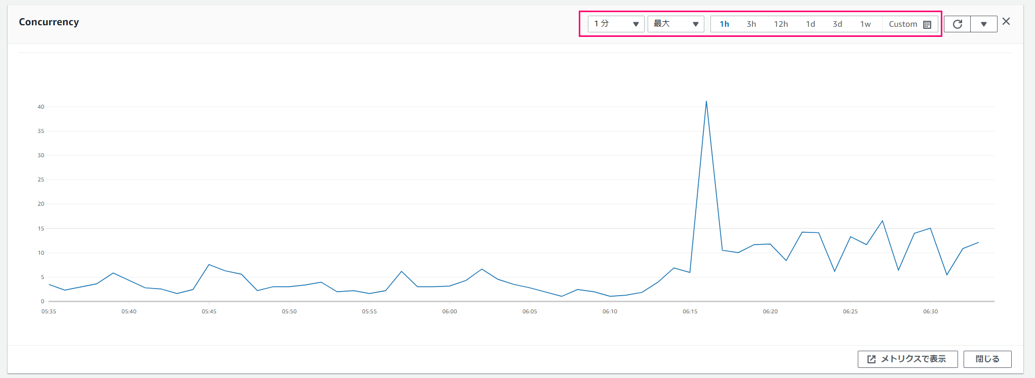Click the external link icon on メトリクスで表示
This screenshot has width=1035, height=378.
(x=871, y=359)
